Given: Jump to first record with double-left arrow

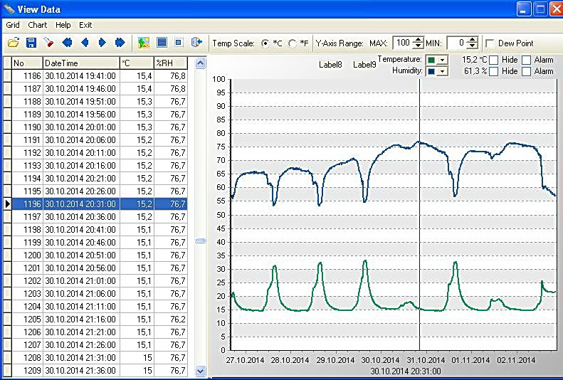Looking at the screenshot, I should coord(67,43).
